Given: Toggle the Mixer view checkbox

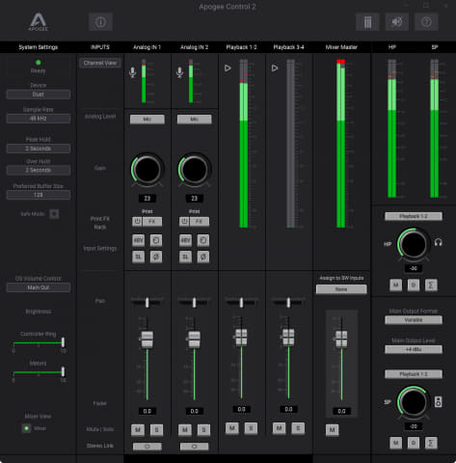Looking at the screenshot, I should 27,428.
